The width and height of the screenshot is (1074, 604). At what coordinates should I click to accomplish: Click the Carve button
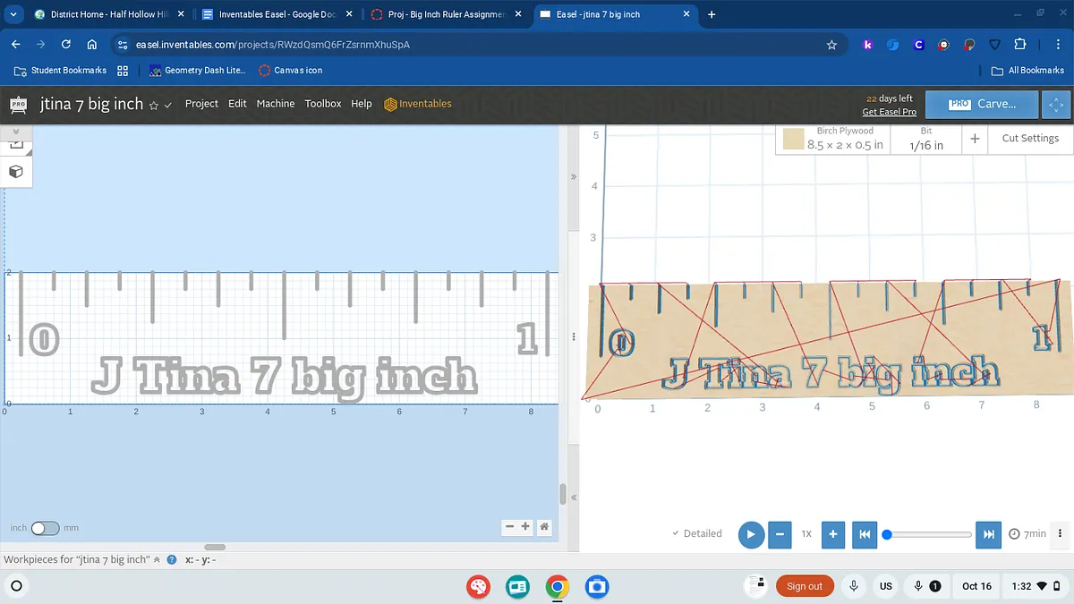click(x=982, y=104)
